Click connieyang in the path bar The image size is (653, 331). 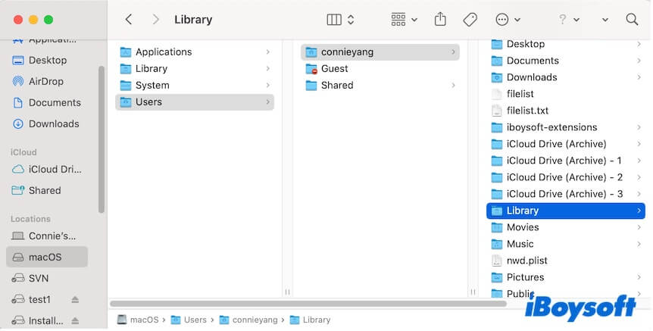[255, 320]
